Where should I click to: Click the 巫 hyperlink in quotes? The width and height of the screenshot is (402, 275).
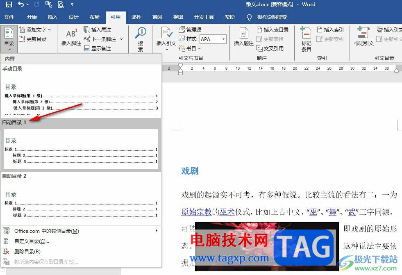pyautogui.click(x=313, y=212)
